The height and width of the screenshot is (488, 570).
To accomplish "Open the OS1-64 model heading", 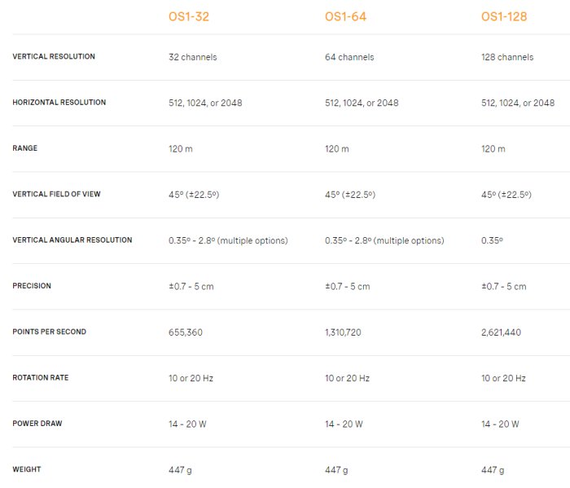I will coord(345,16).
